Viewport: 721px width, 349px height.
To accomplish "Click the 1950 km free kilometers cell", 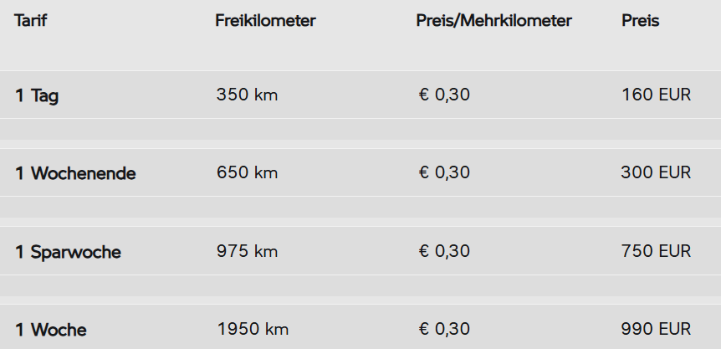I will click(x=253, y=329).
